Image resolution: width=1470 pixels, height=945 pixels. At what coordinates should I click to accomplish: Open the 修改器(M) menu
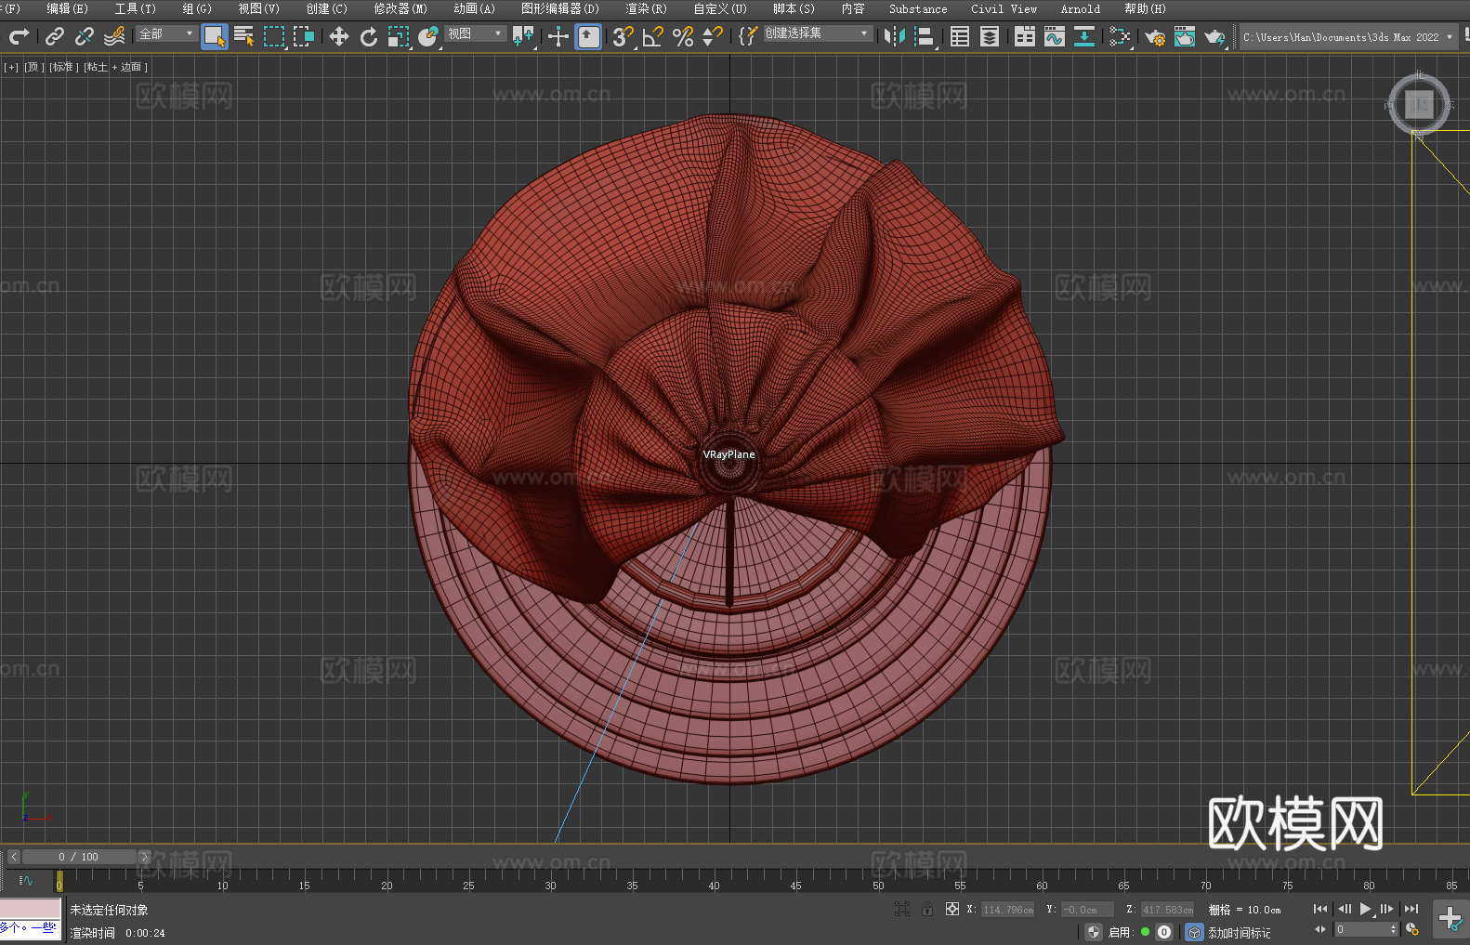pos(400,8)
